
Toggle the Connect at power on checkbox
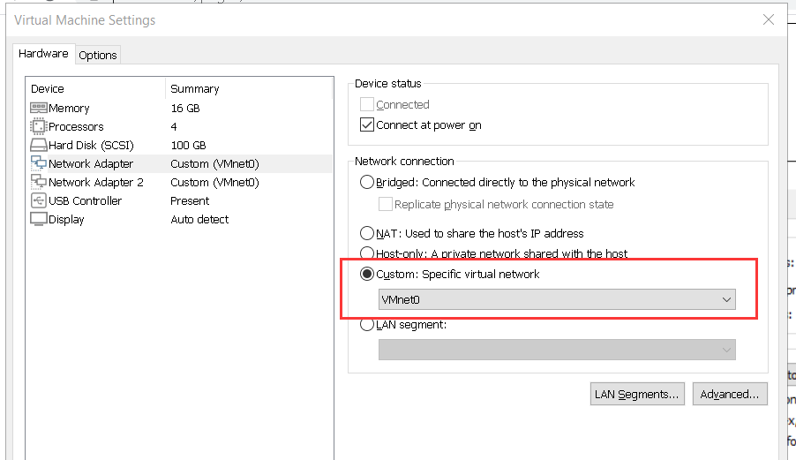point(368,125)
